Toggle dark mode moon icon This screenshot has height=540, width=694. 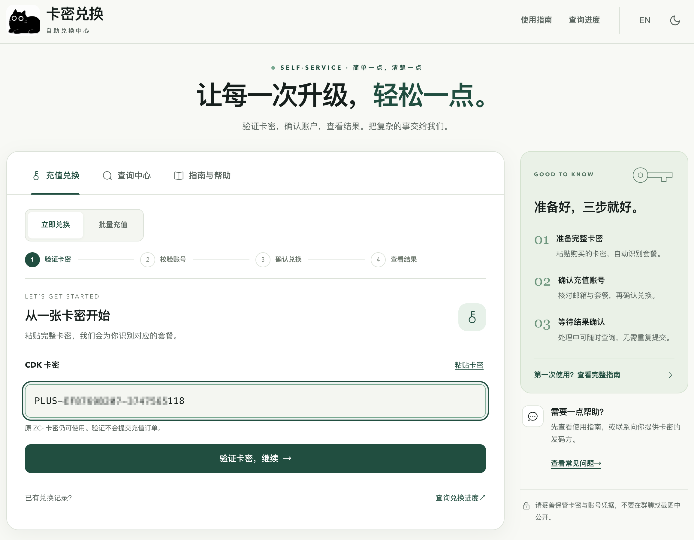point(674,20)
